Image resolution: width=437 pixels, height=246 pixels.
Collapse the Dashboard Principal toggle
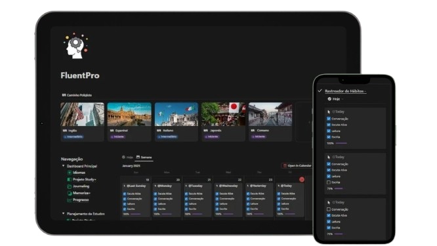(x=63, y=166)
